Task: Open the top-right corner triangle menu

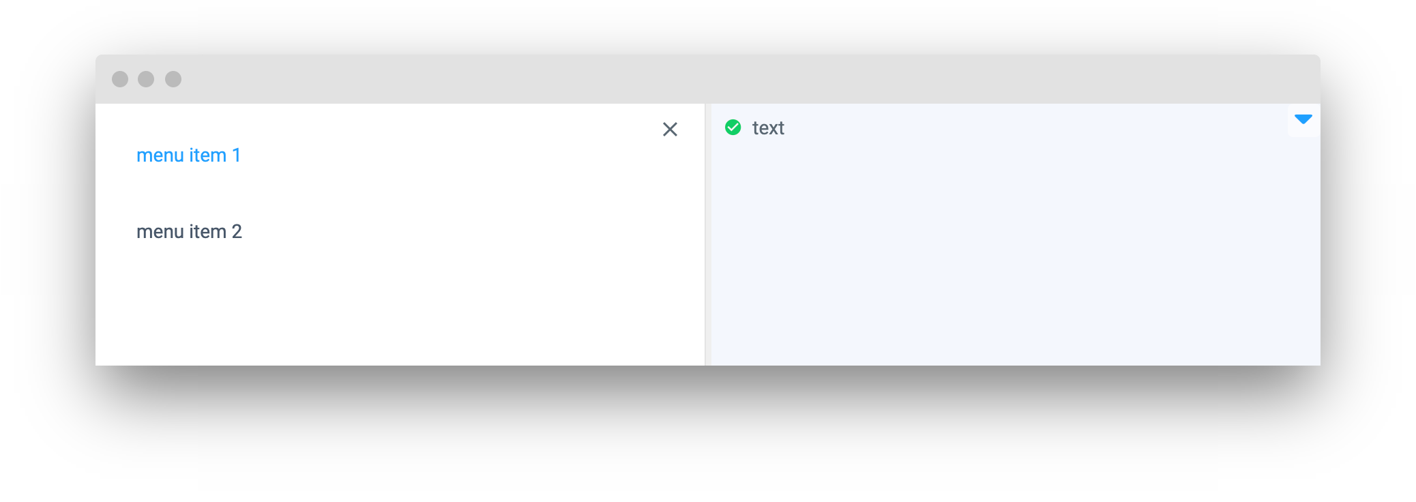Action: 1303,120
